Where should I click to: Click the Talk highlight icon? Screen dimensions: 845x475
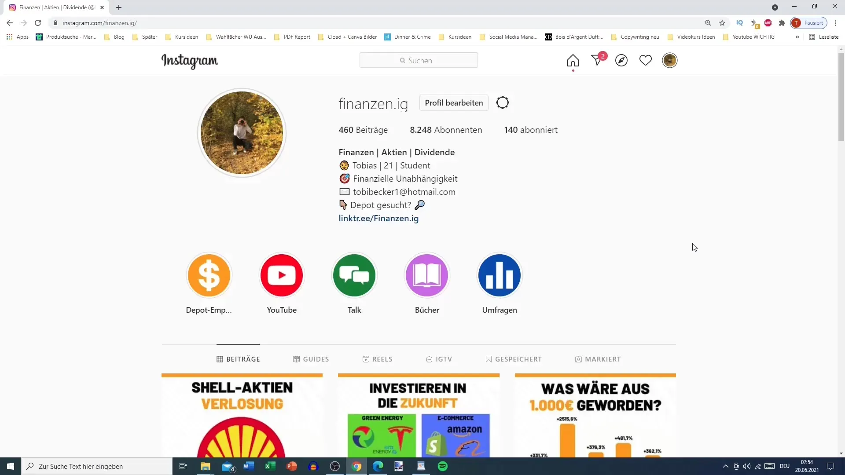354,275
